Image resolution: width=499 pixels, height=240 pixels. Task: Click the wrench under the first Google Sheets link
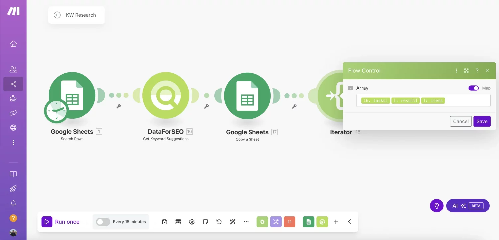[x=119, y=106]
